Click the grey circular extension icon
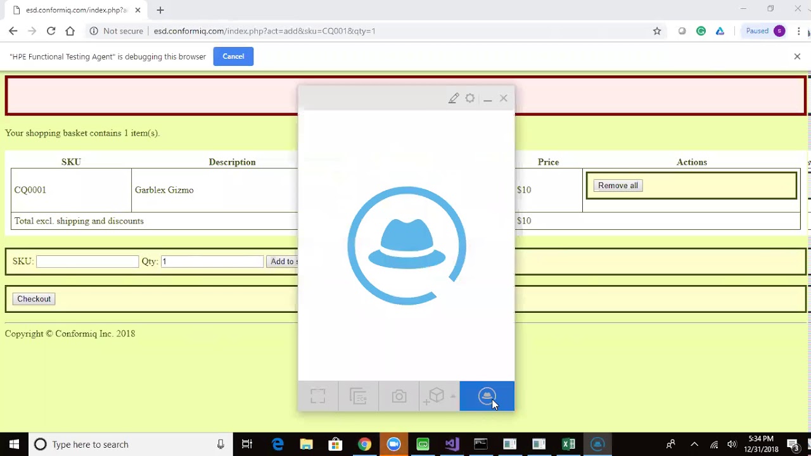 pyautogui.click(x=682, y=31)
